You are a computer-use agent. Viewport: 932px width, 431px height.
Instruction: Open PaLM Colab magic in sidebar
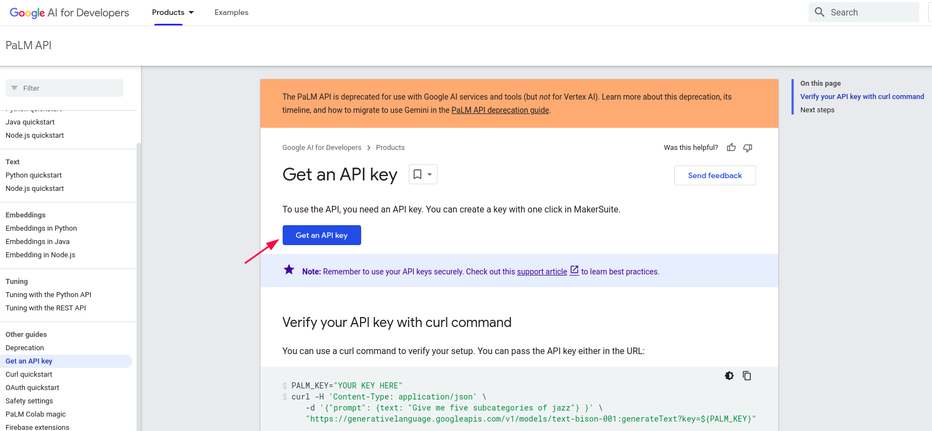35,414
